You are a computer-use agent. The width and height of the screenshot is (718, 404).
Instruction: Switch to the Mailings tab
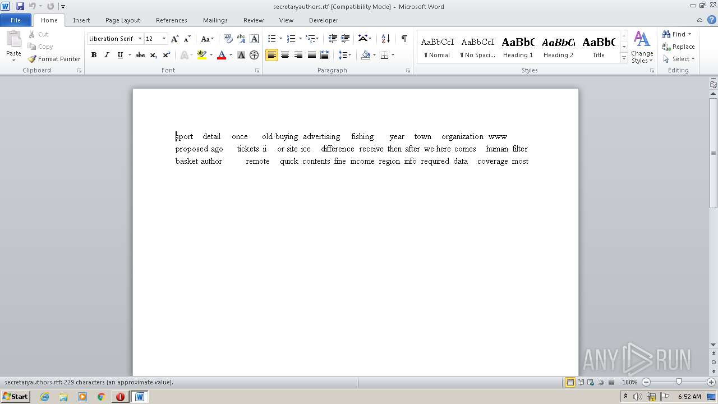(x=215, y=20)
